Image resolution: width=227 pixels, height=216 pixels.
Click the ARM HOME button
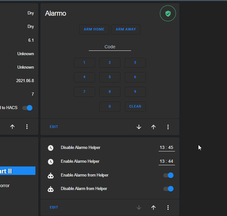click(x=94, y=29)
